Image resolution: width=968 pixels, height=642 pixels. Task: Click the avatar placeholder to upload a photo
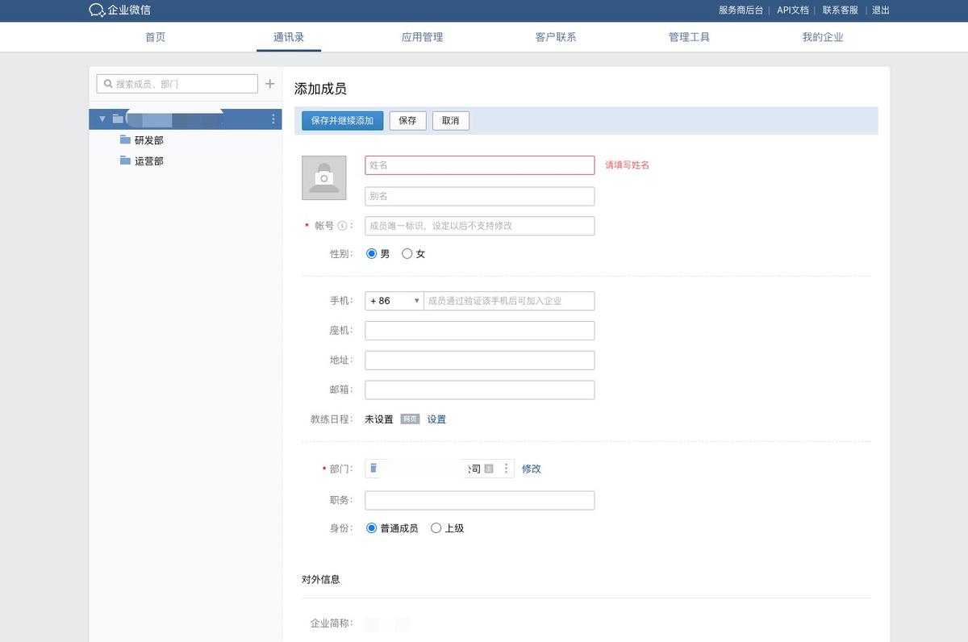pyautogui.click(x=323, y=177)
